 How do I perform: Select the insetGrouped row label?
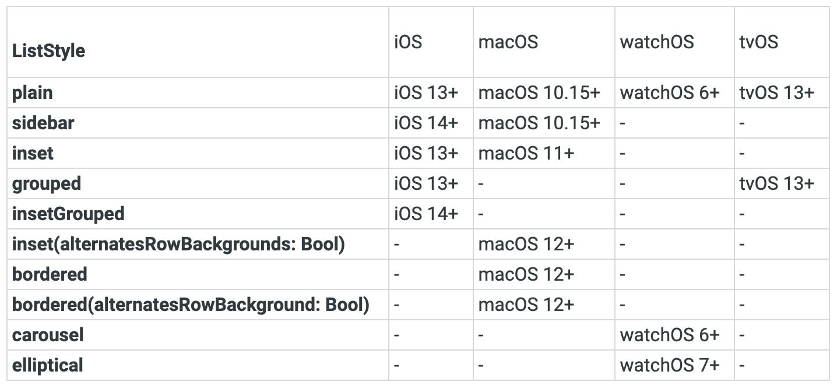point(68,214)
